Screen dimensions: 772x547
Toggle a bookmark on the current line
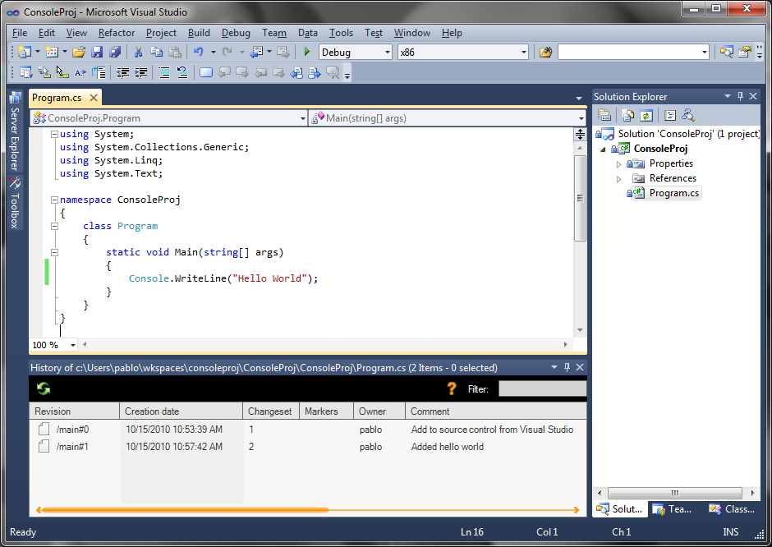206,73
